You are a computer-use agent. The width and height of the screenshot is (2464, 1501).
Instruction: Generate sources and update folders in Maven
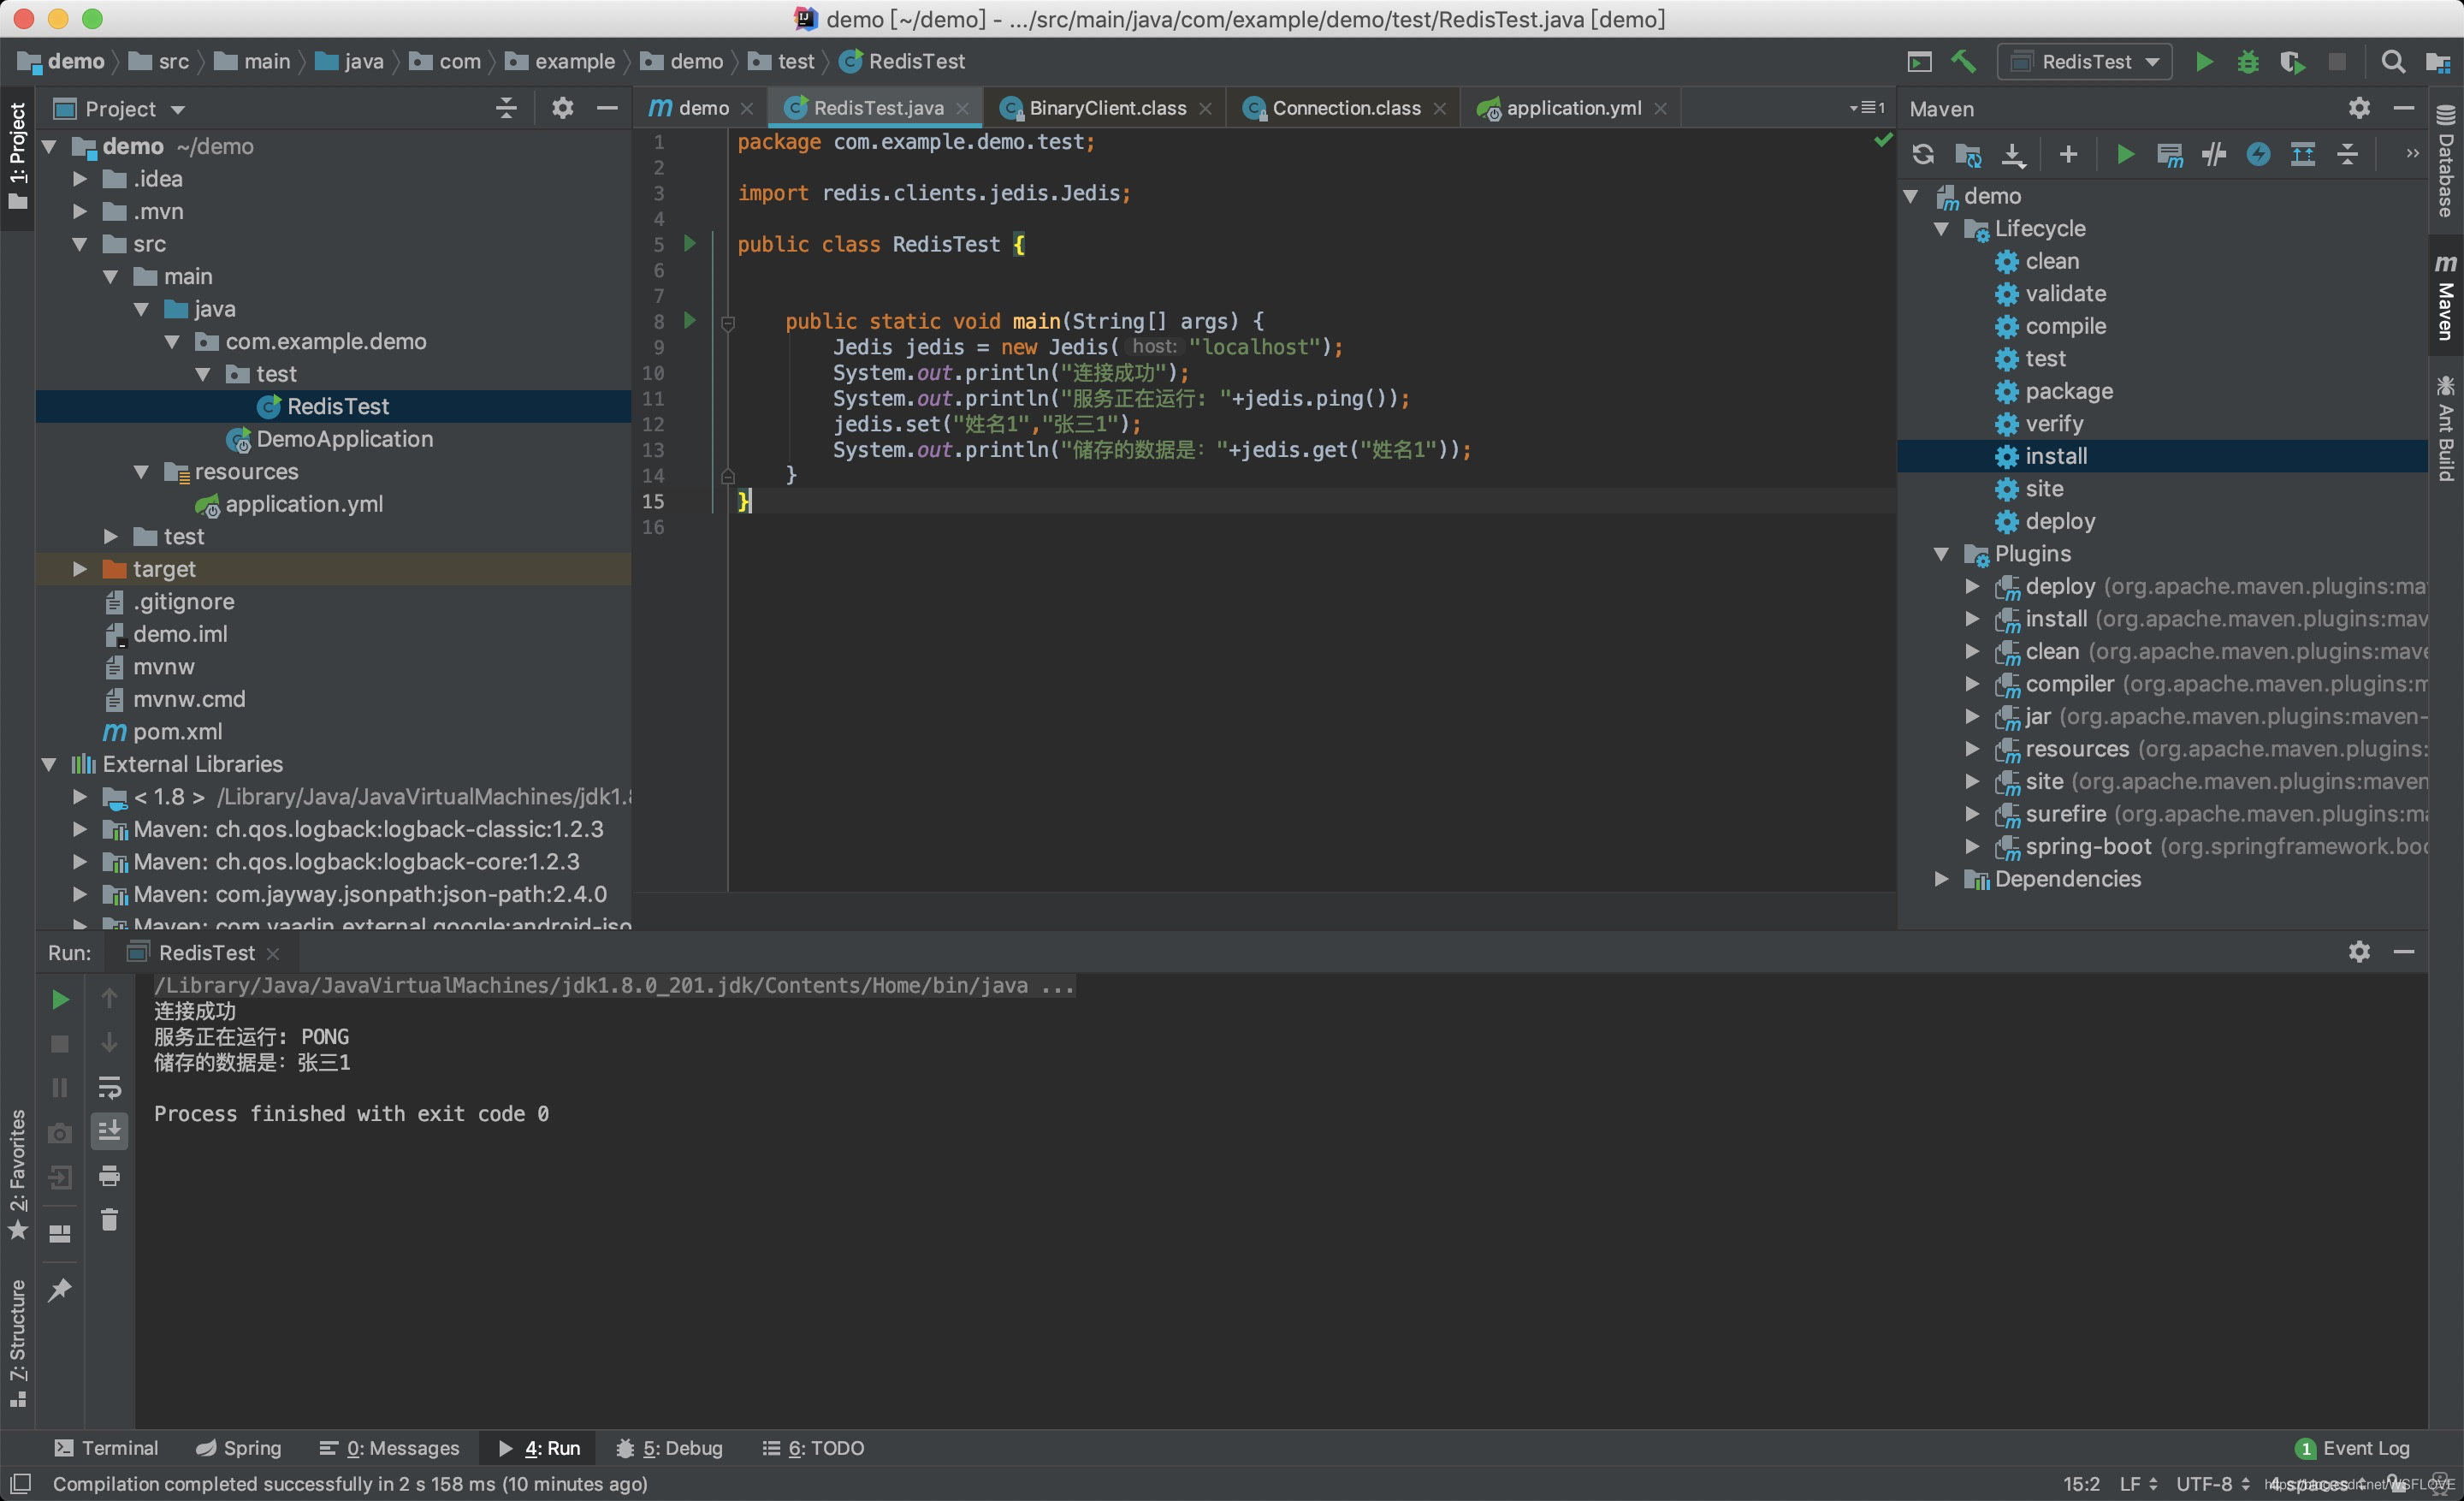tap(1968, 154)
